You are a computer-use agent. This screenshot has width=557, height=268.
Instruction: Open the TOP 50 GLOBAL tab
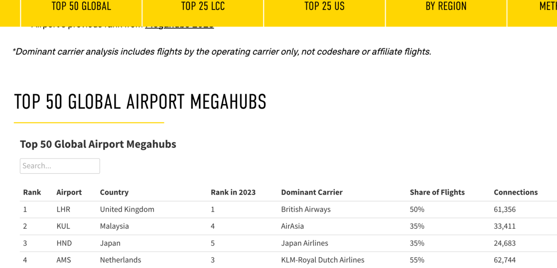pyautogui.click(x=81, y=7)
